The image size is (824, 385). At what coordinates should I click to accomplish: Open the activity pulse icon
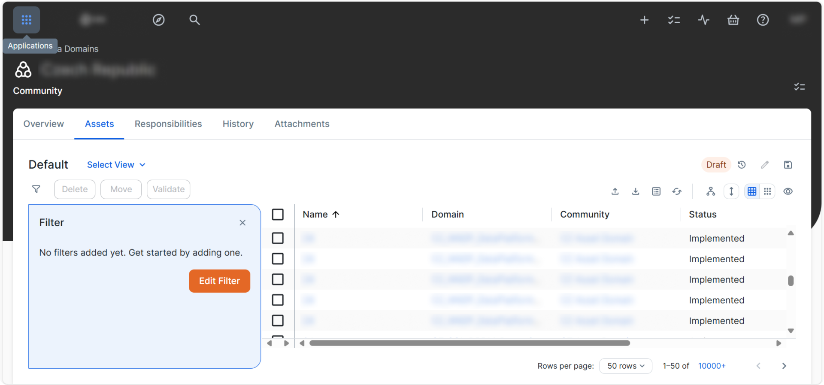[703, 20]
